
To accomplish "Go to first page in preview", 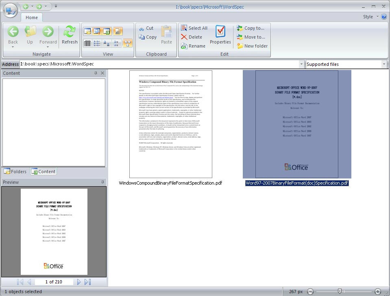I will pos(20,282).
